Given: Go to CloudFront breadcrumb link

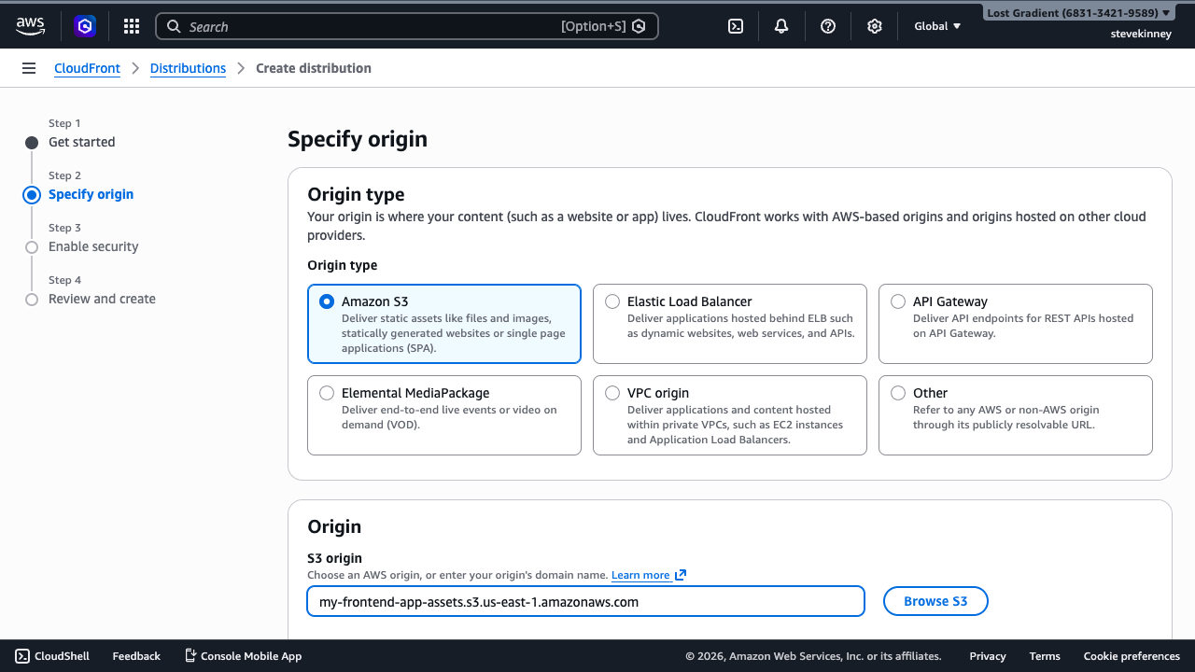Looking at the screenshot, I should click(87, 68).
